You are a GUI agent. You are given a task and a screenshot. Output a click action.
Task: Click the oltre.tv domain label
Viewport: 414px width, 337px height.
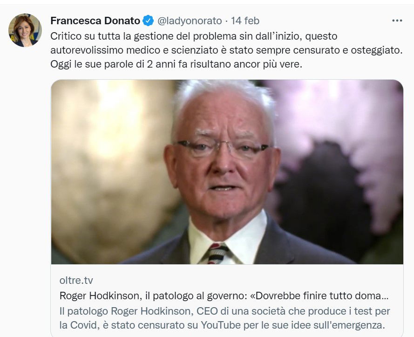point(76,280)
